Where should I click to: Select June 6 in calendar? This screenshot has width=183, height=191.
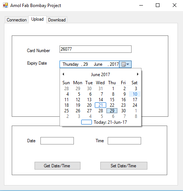click(90, 94)
